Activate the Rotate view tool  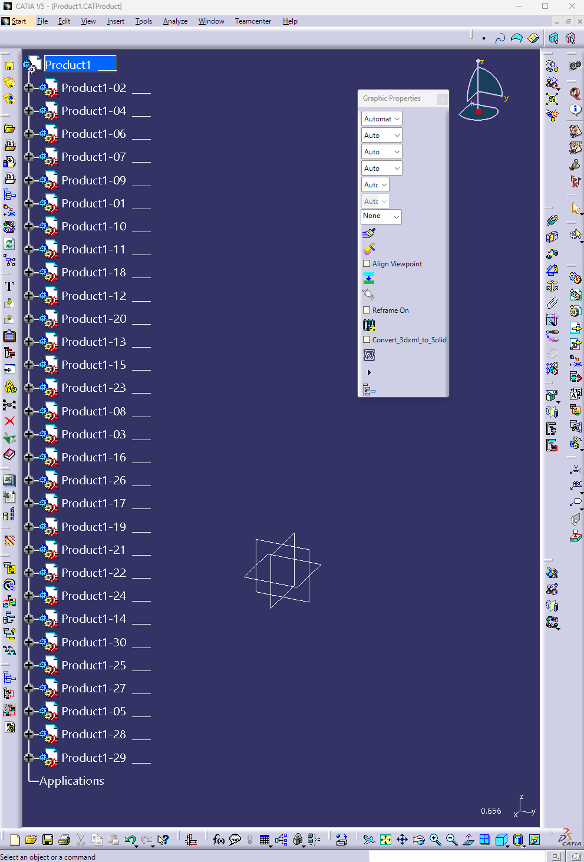pyautogui.click(x=418, y=840)
